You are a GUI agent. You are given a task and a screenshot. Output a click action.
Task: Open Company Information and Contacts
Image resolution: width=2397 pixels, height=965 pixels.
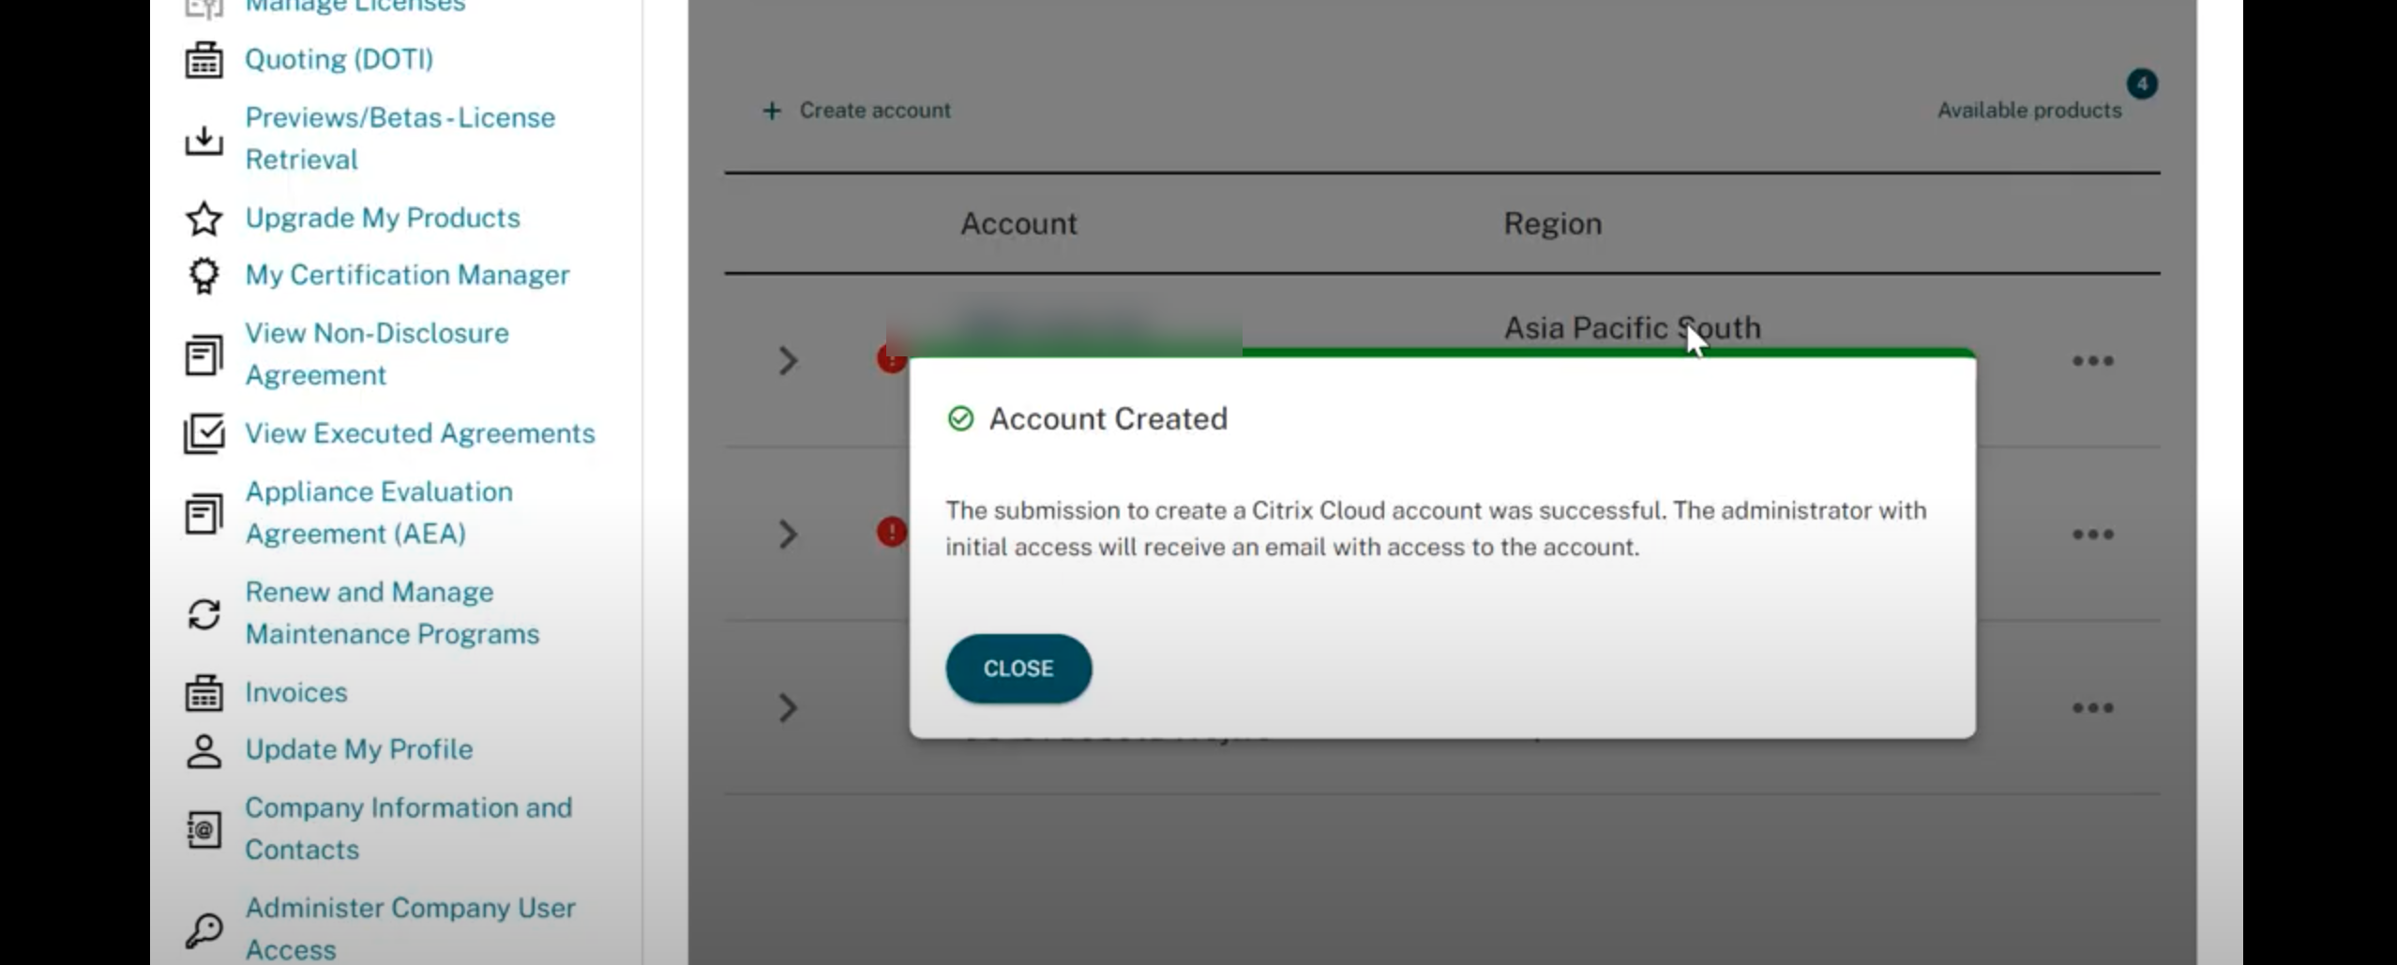(x=409, y=828)
